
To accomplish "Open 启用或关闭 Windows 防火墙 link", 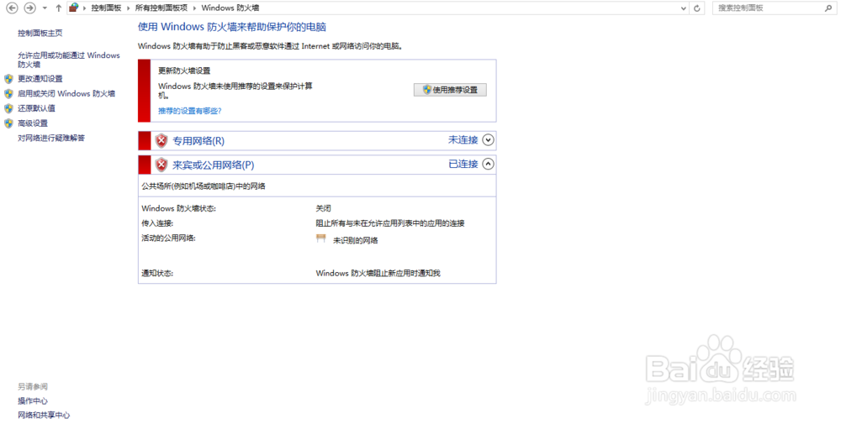I will [x=66, y=93].
